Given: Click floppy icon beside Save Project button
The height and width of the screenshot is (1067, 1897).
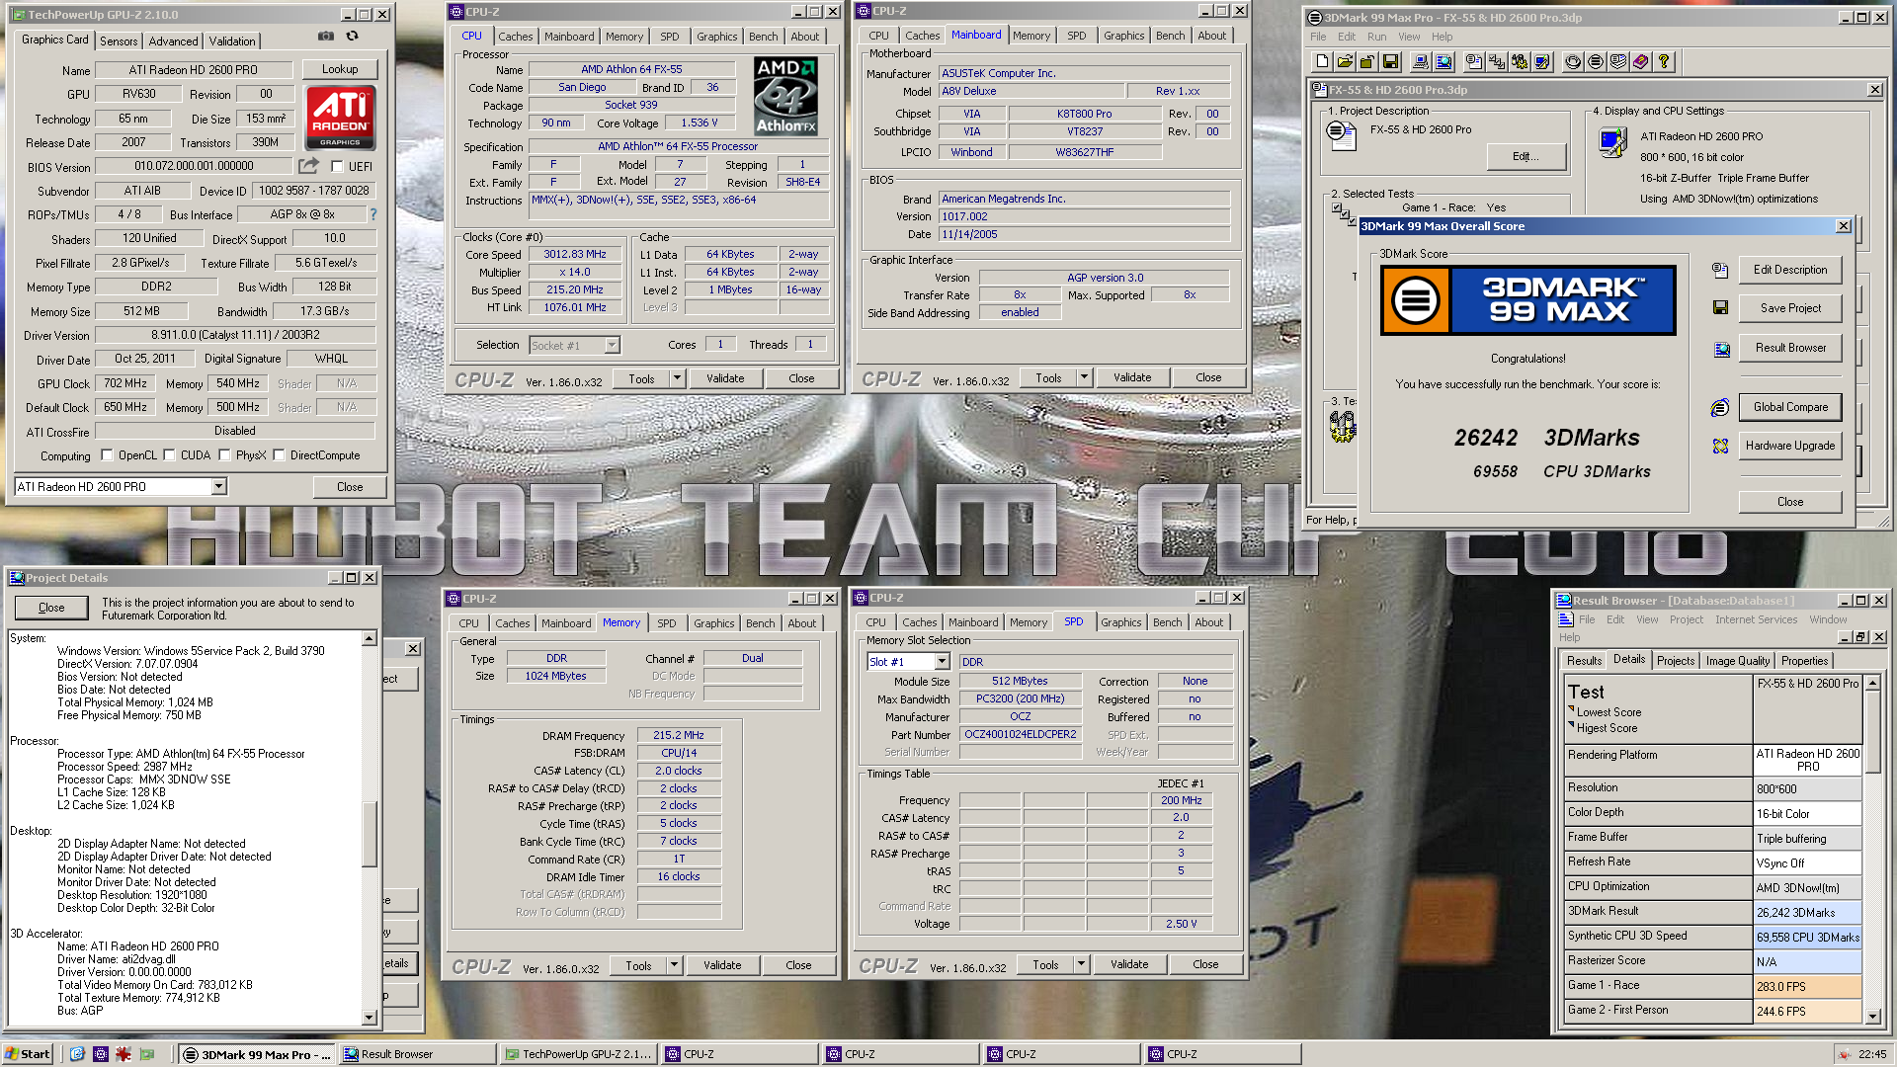Looking at the screenshot, I should pos(1720,308).
